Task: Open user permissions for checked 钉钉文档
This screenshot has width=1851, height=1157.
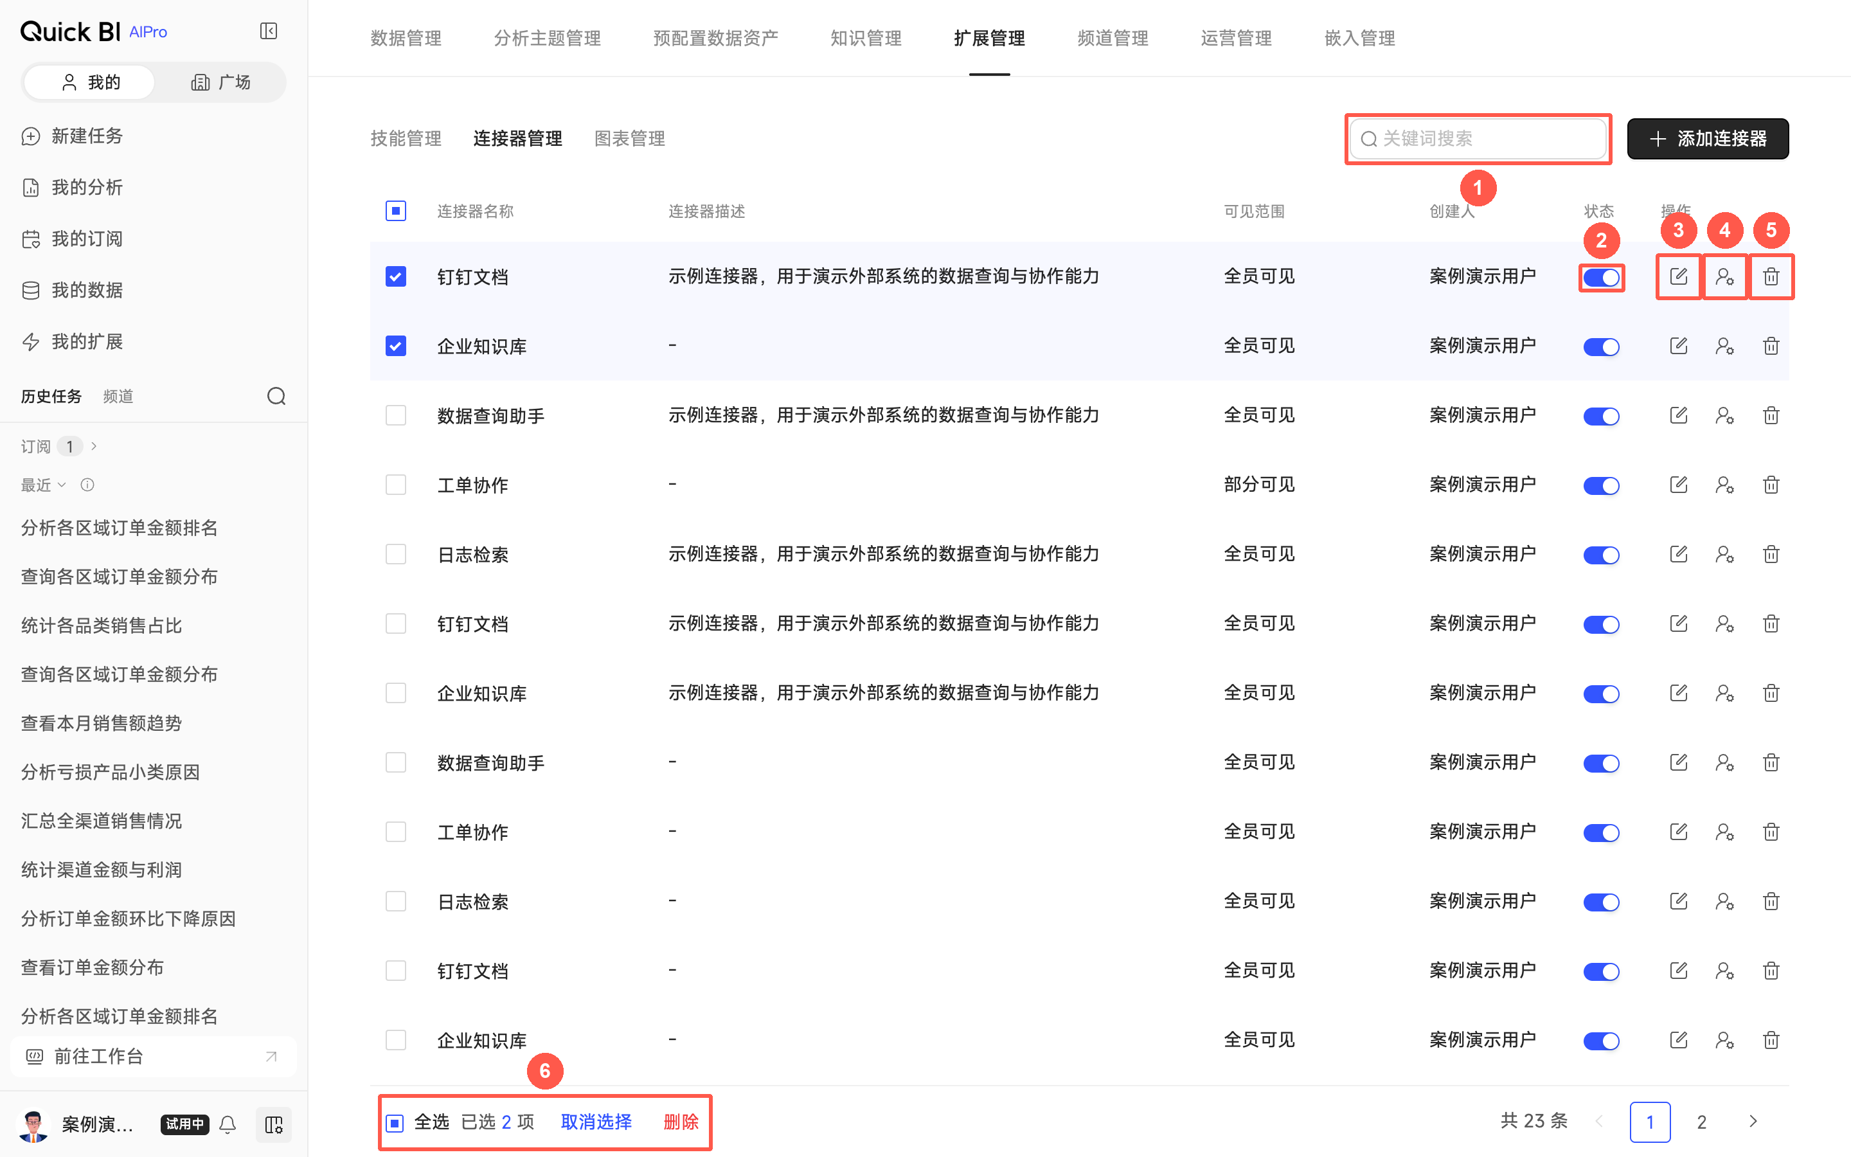Action: [1724, 276]
